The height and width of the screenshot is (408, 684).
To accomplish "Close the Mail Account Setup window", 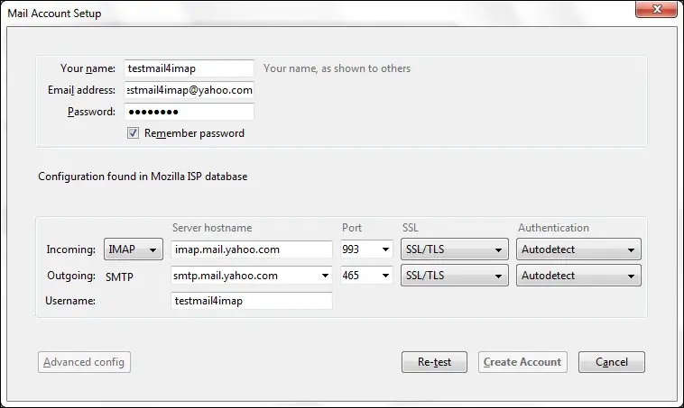I will pyautogui.click(x=657, y=9).
